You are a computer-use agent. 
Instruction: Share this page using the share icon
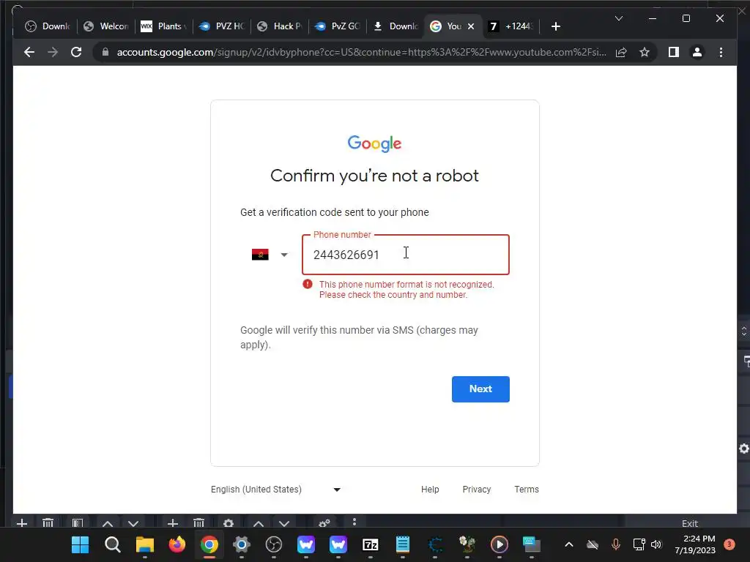621,52
